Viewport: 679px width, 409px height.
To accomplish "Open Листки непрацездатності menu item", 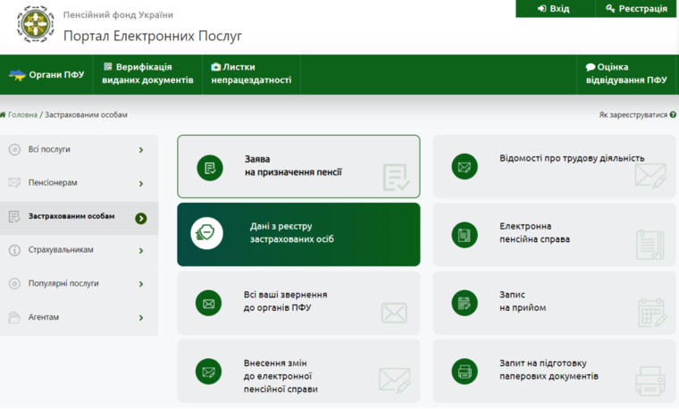I will (x=250, y=73).
